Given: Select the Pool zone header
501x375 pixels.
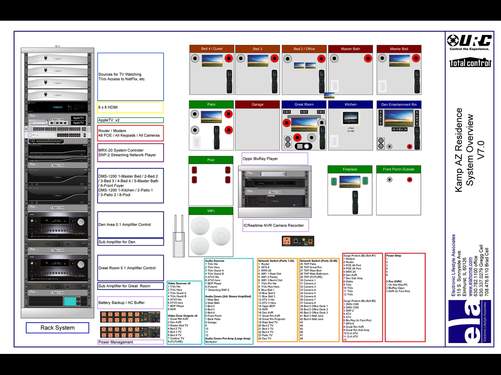Looking at the screenshot, I should [211, 160].
